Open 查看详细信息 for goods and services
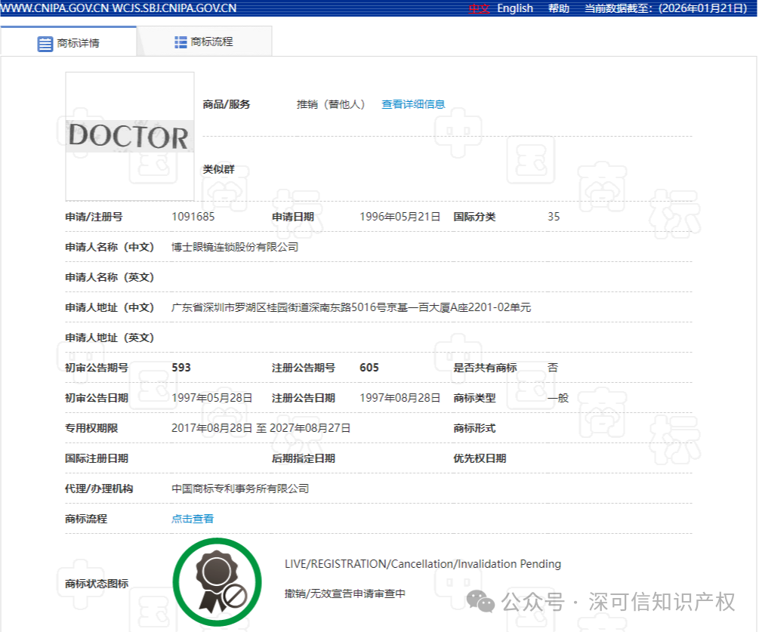Image resolution: width=759 pixels, height=632 pixels. click(x=413, y=104)
